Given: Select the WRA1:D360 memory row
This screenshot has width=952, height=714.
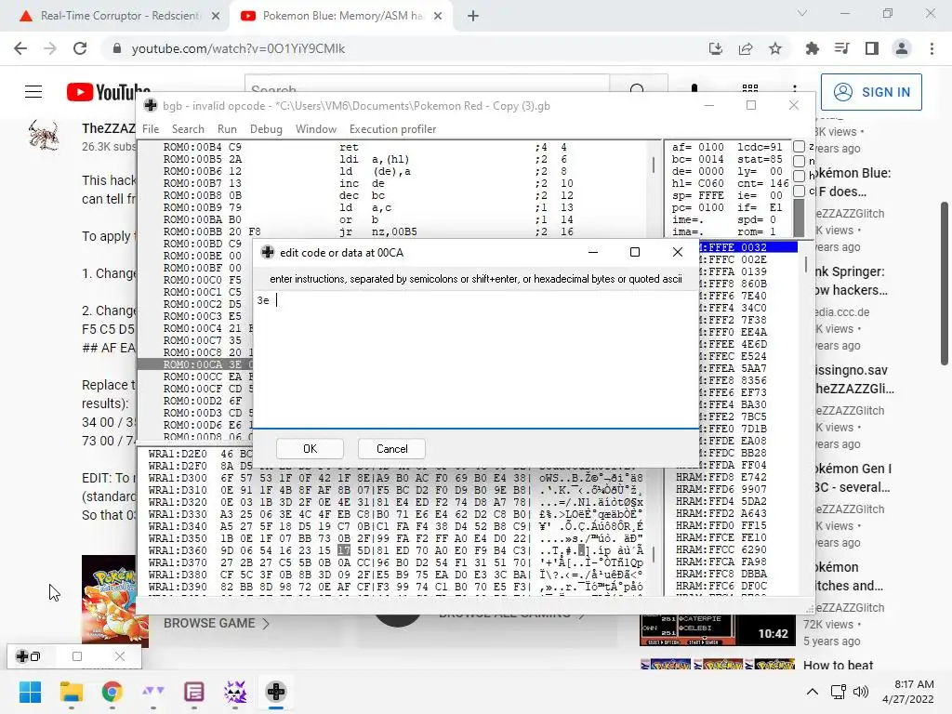Looking at the screenshot, I should [x=395, y=550].
